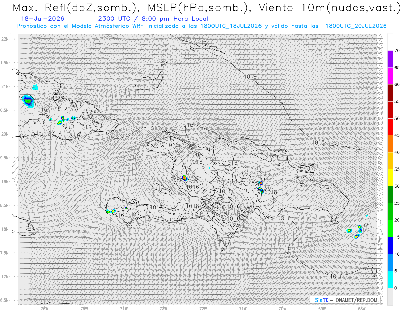Click the colorbar value '5'
The image size is (406, 313).
(396, 271)
